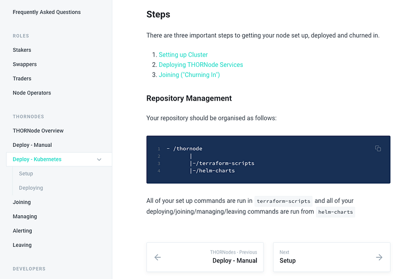Viewport: 416px width, 279px height.
Task: Go to the Traders page
Action: (22, 79)
